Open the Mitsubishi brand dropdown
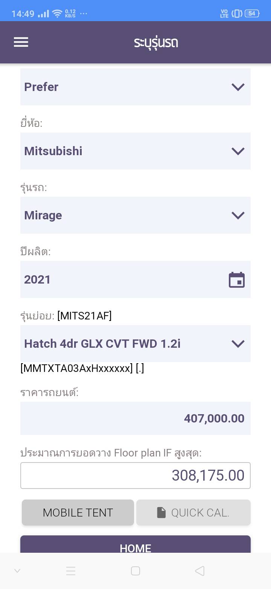 (135, 151)
